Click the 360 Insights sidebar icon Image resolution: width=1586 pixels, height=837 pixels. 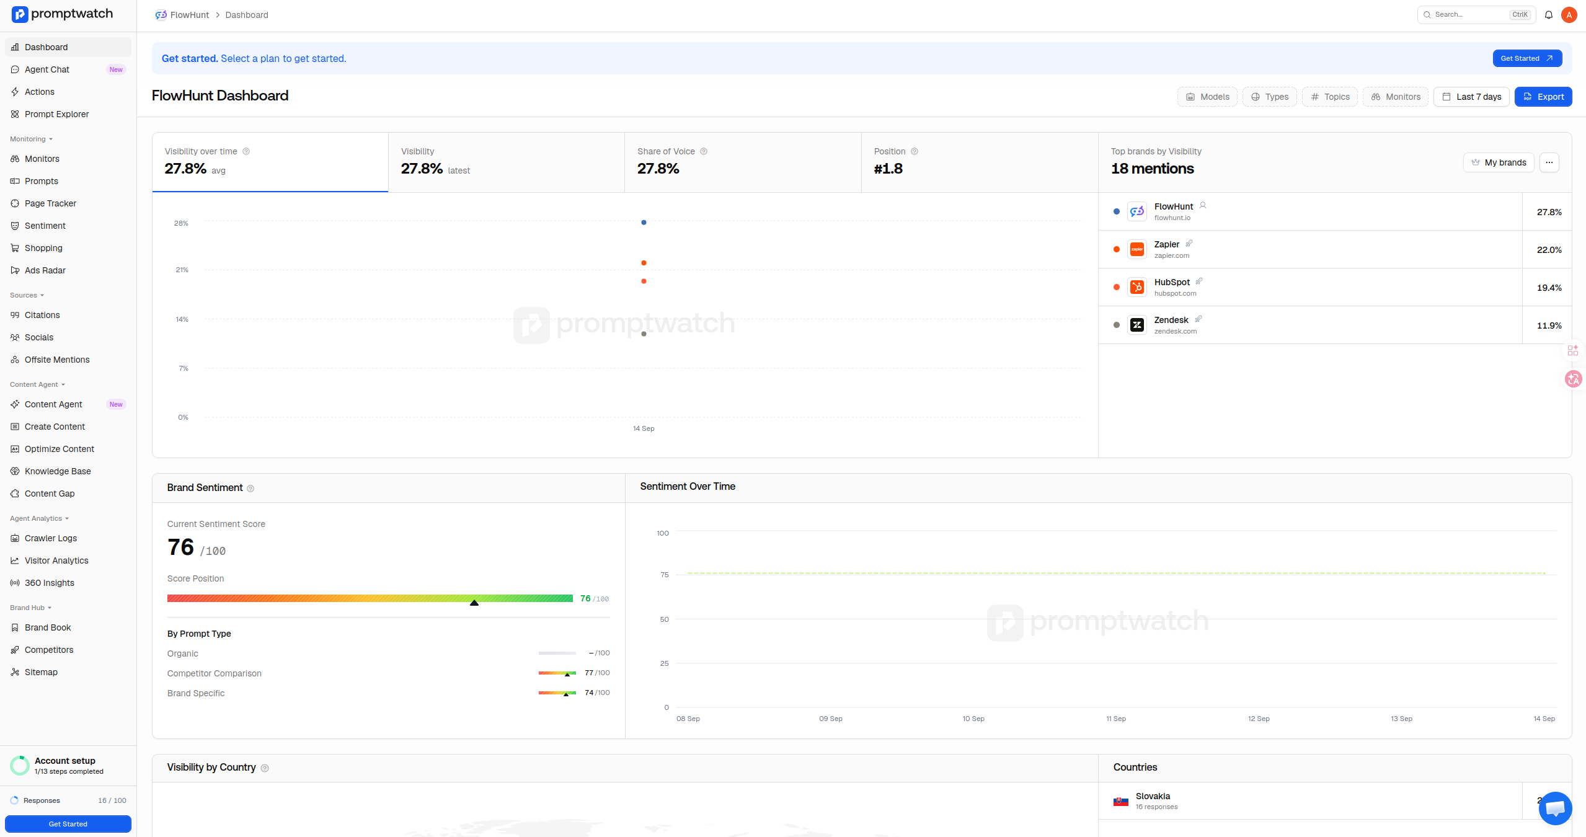[x=15, y=583]
